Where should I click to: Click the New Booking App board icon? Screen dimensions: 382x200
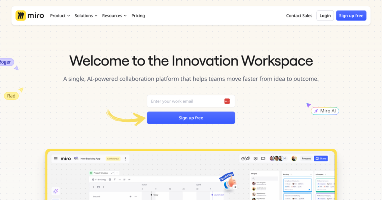pos(76,158)
